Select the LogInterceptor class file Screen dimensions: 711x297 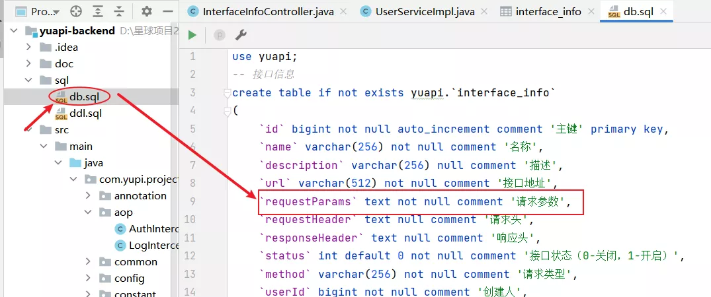154,246
